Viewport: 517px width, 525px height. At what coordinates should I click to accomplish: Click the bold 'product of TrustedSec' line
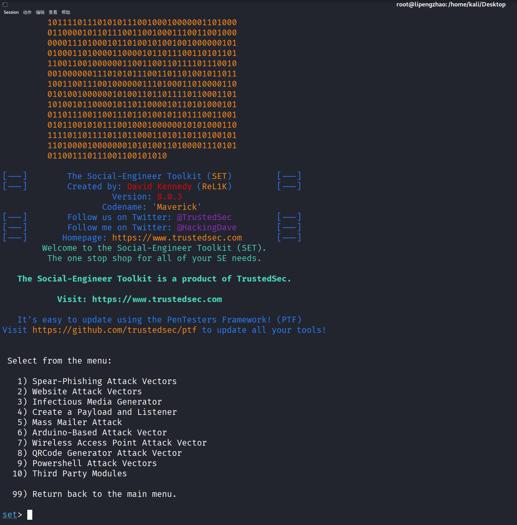(154, 279)
